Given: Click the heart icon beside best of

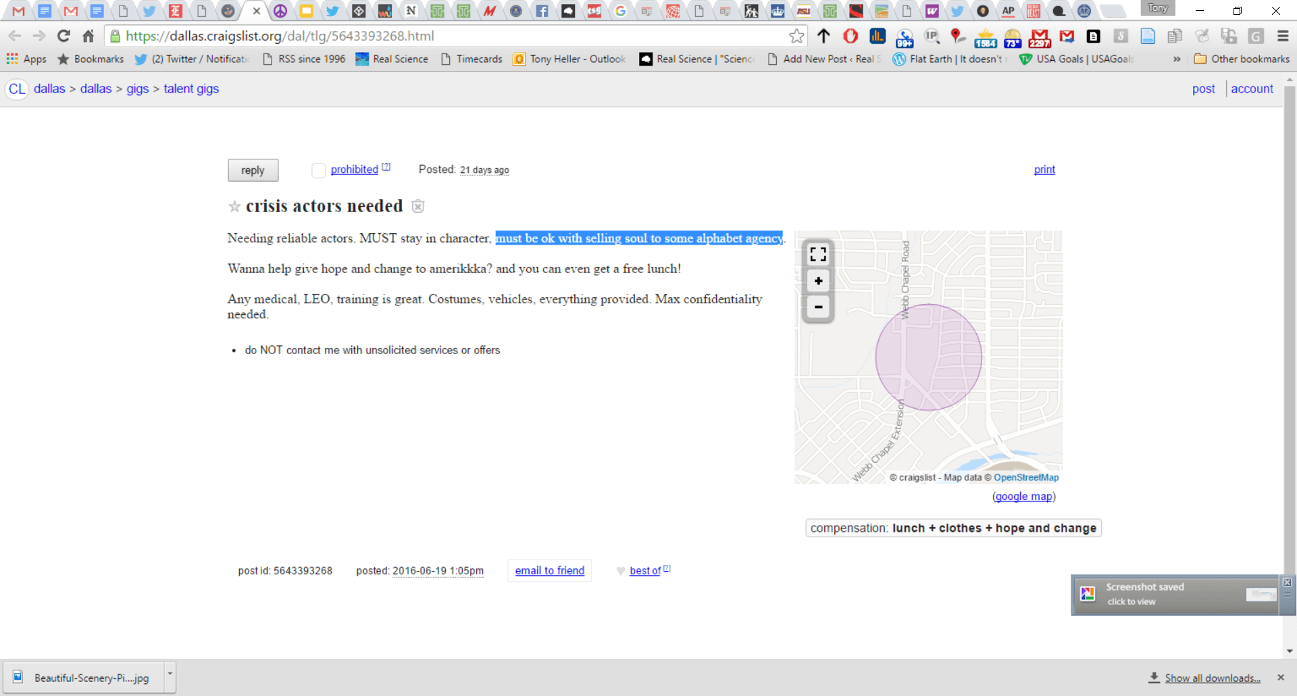Looking at the screenshot, I should [x=621, y=571].
